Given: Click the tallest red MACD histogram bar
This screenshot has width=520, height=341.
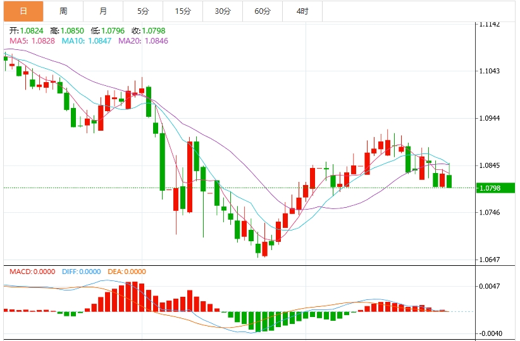Looking at the screenshot, I should pos(135,297).
